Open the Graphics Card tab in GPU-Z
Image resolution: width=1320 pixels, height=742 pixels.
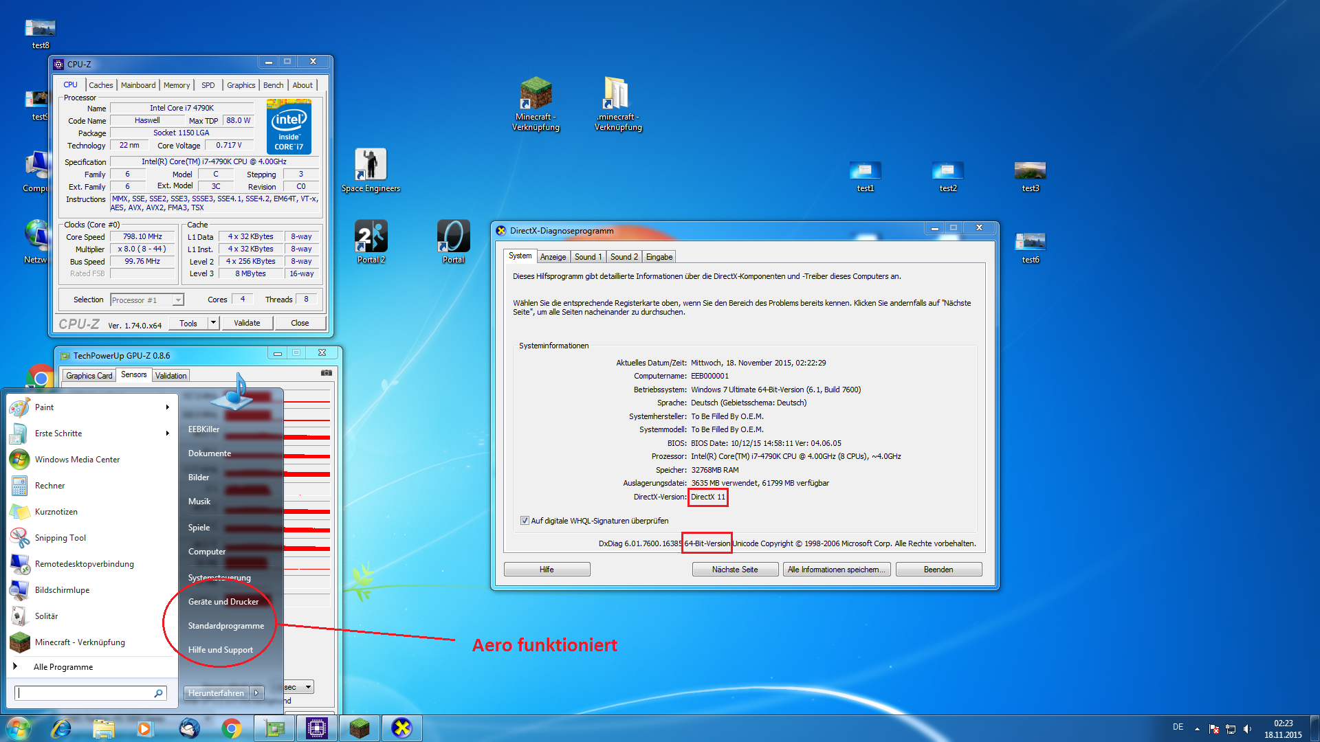tap(89, 376)
